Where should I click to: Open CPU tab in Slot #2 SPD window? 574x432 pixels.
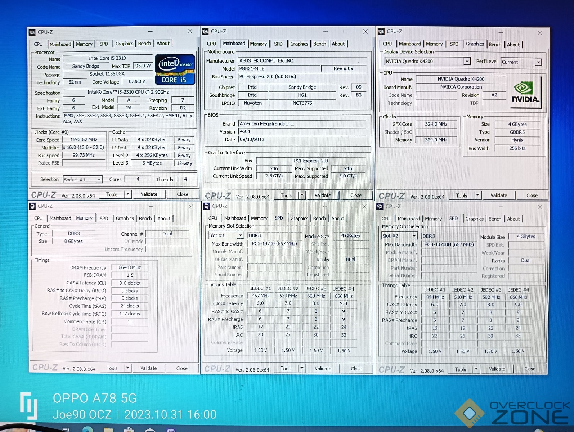coord(386,219)
